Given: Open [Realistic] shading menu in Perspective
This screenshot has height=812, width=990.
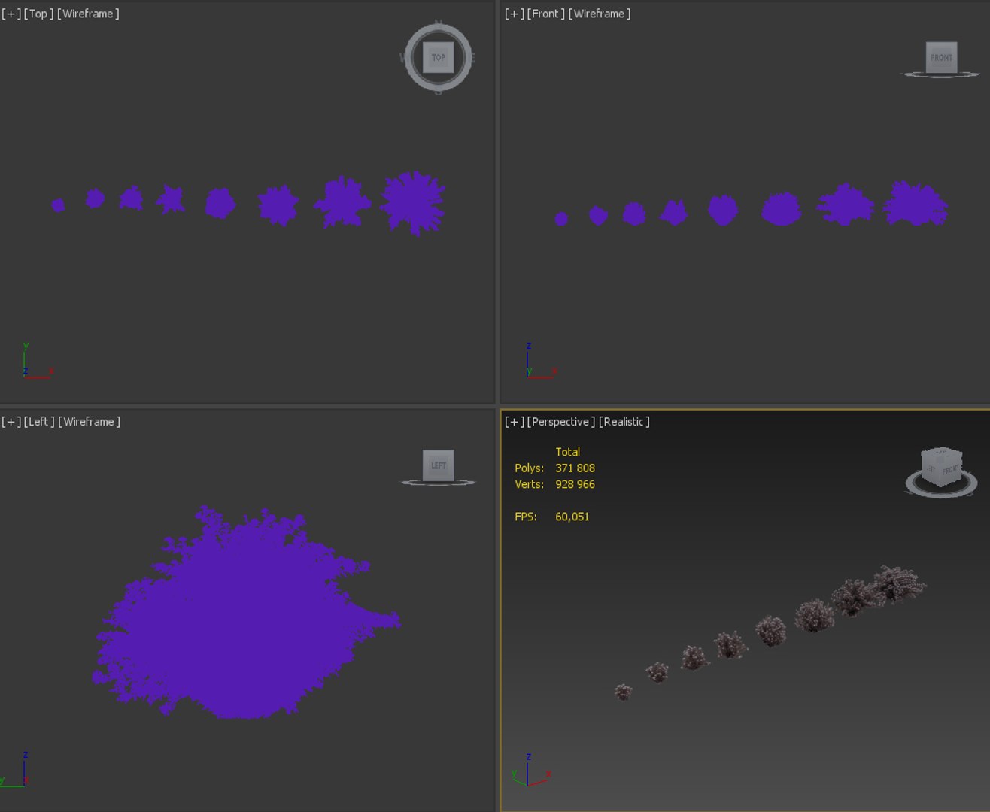Looking at the screenshot, I should click(624, 422).
